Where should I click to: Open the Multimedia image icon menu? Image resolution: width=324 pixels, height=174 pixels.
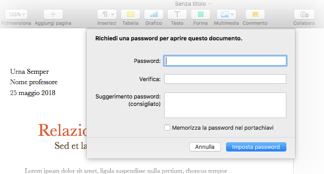click(x=227, y=14)
